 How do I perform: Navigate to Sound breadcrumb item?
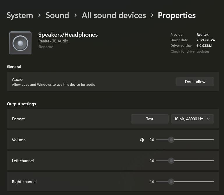click(x=57, y=15)
